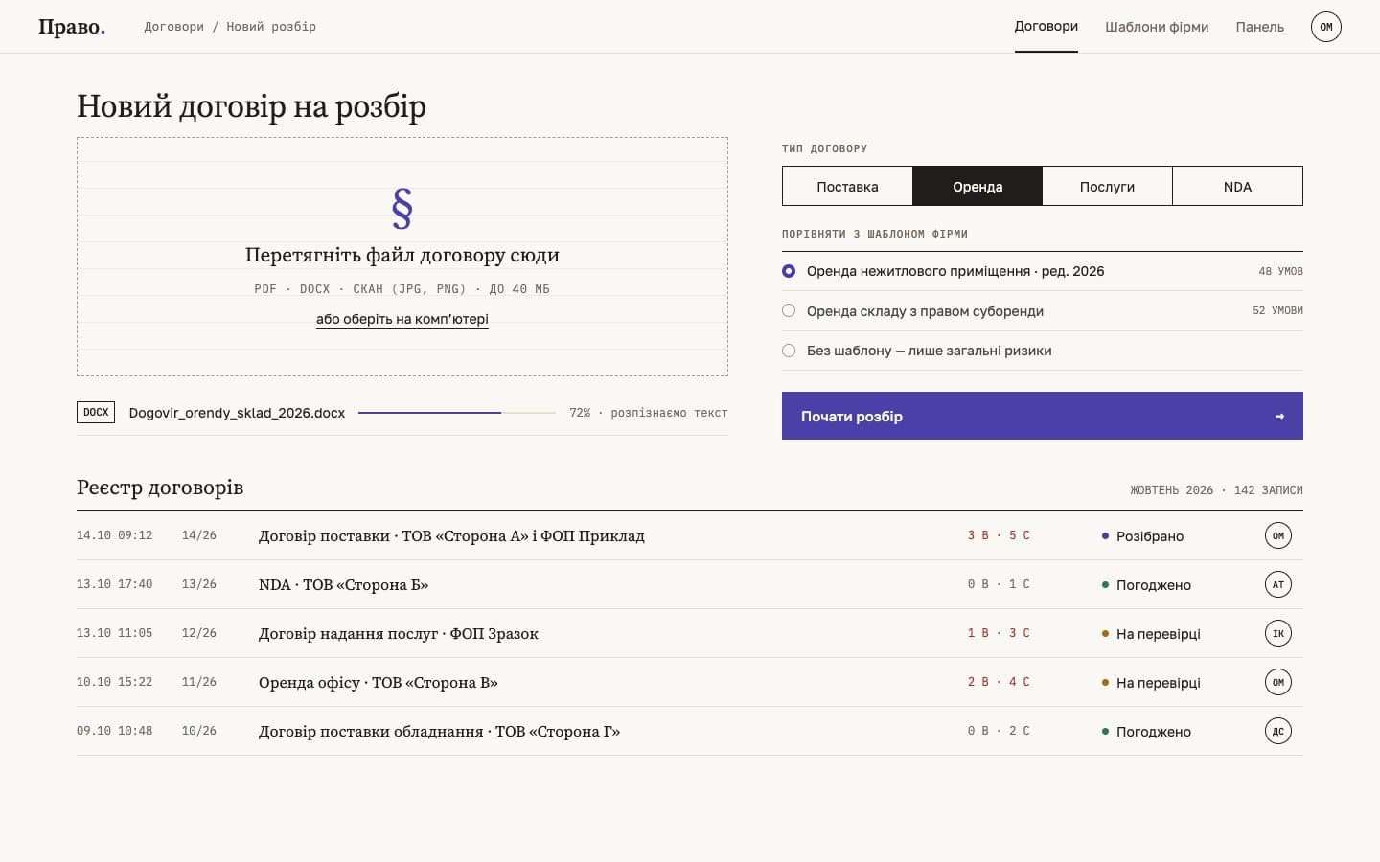The image size is (1380, 862).
Task: Open Оренда офісу ТОВ «Сторона В»
Action: point(379,682)
